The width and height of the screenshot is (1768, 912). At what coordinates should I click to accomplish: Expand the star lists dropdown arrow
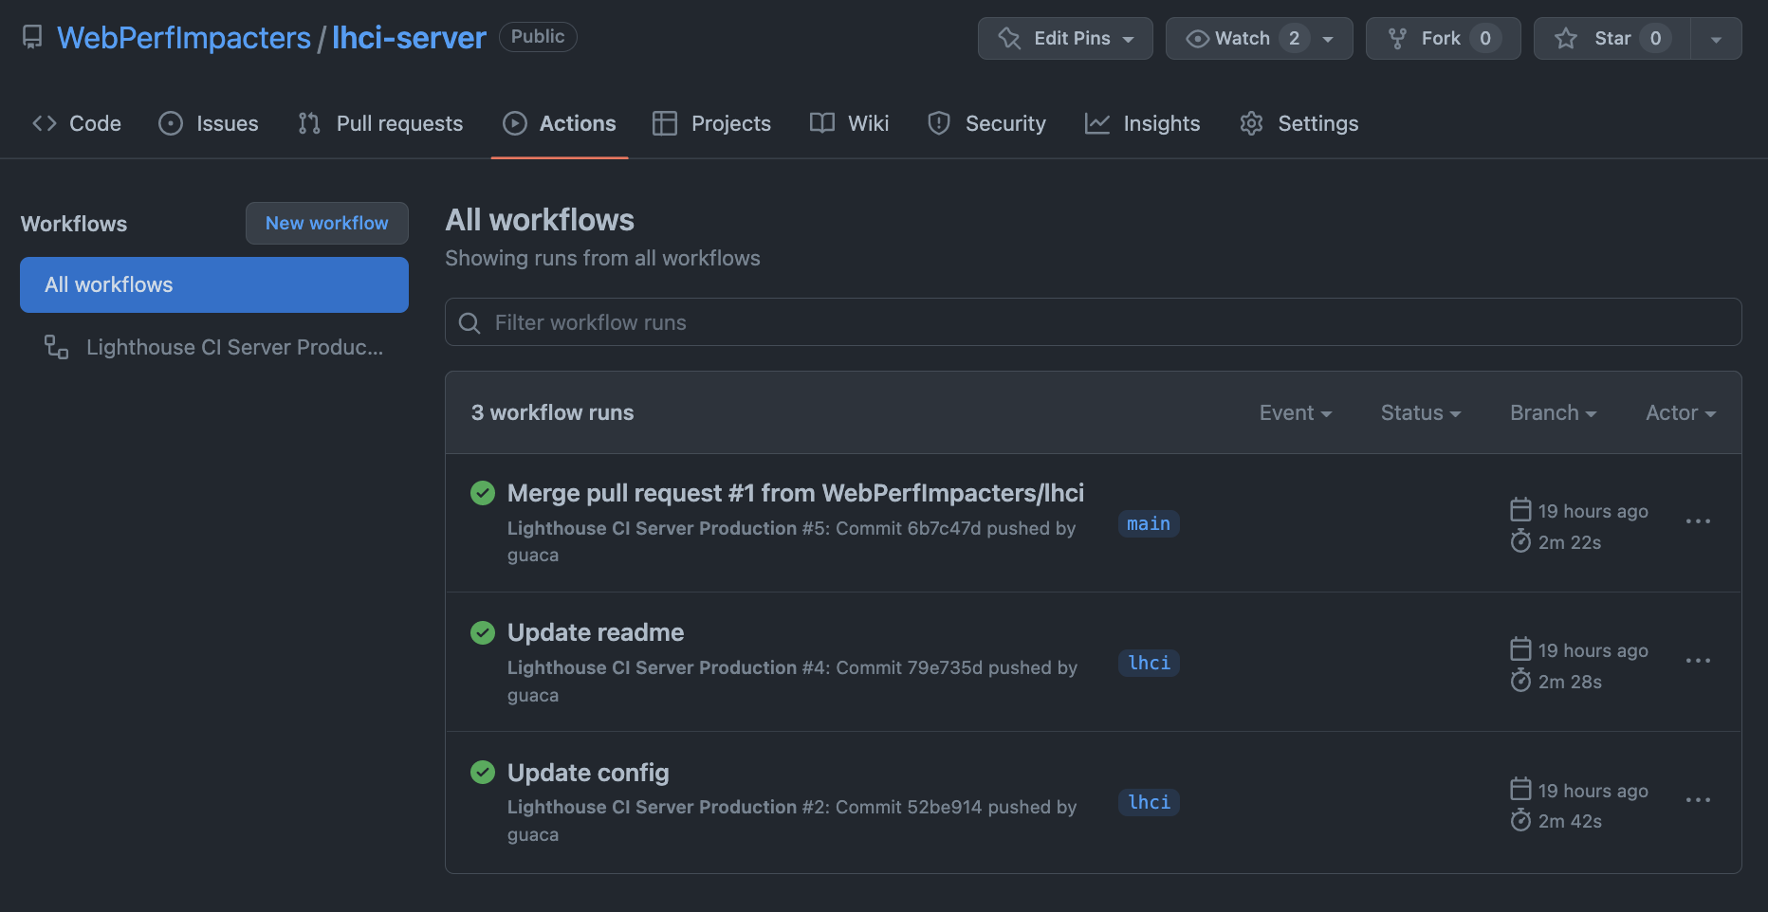[1716, 39]
